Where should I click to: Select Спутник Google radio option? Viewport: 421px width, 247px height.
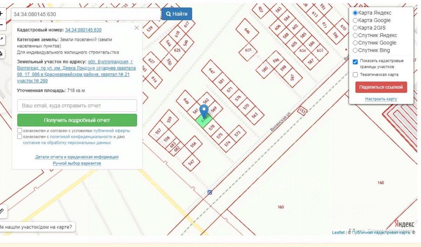pos(355,43)
